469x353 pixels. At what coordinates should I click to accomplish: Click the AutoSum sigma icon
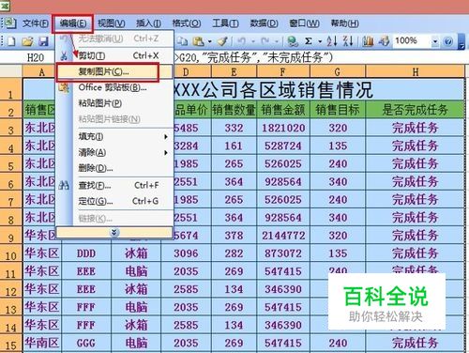click(x=309, y=41)
